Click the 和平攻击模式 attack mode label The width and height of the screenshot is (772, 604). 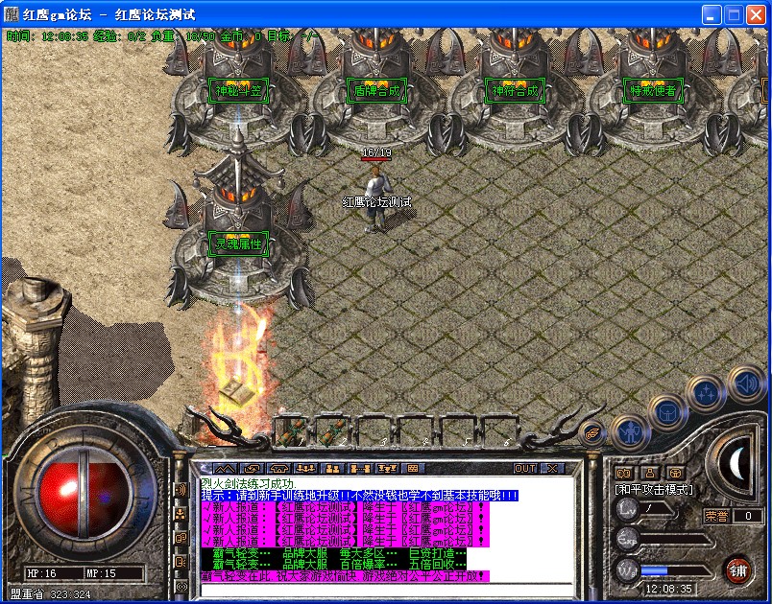point(654,490)
